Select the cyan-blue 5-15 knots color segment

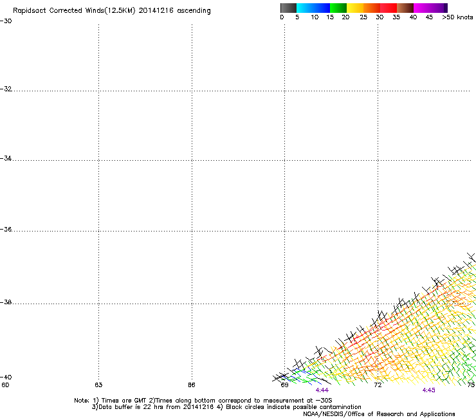313,8
